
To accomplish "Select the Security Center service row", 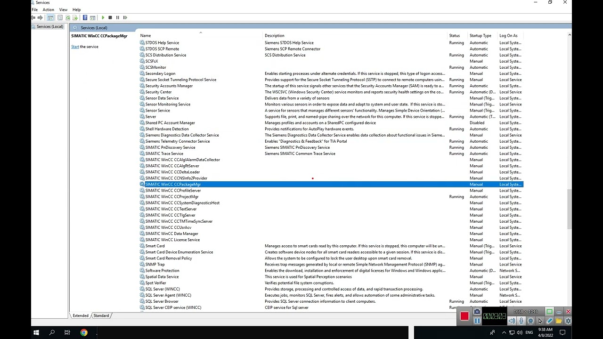I will coord(331,92).
